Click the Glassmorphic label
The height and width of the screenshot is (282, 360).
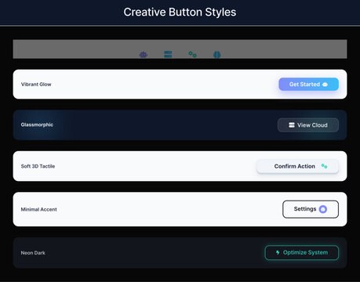point(37,125)
